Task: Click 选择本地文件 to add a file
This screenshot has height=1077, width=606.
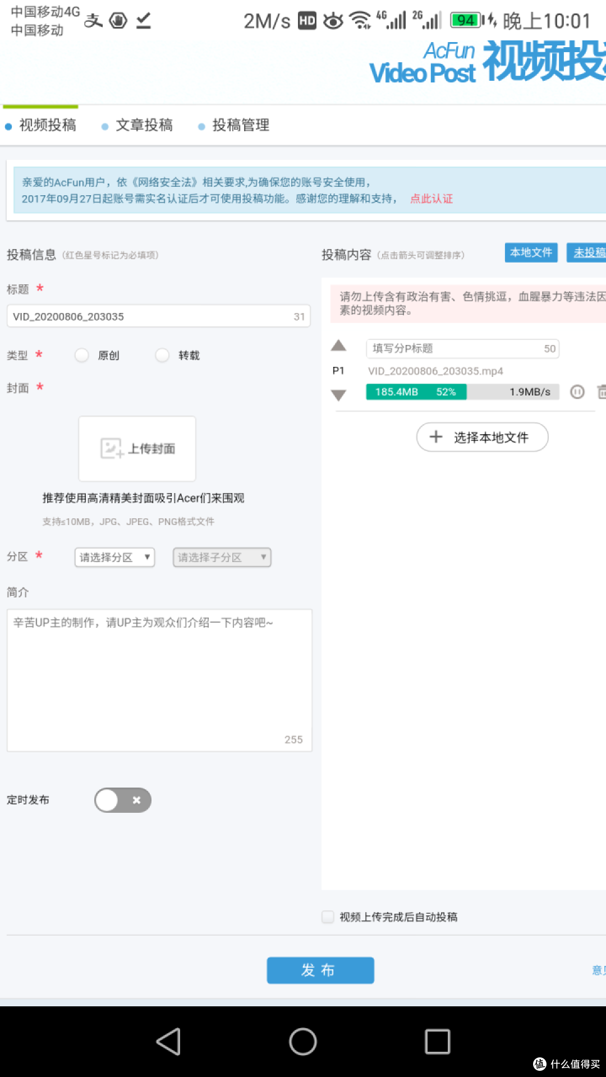Action: tap(482, 437)
